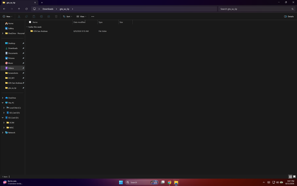Screen dimensions: 297x186
Task: Expand the Network node
Action: point(3,133)
